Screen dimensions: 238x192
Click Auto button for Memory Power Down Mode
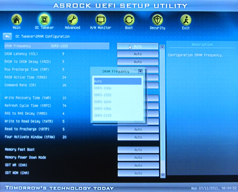click(138, 157)
